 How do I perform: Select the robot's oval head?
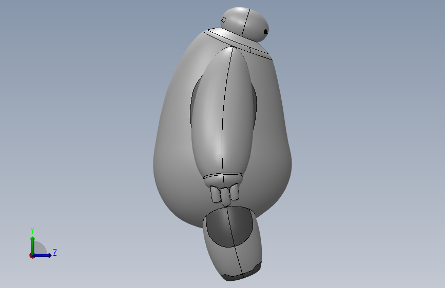(x=245, y=24)
